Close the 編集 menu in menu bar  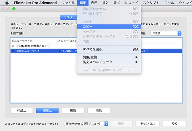click(83, 3)
